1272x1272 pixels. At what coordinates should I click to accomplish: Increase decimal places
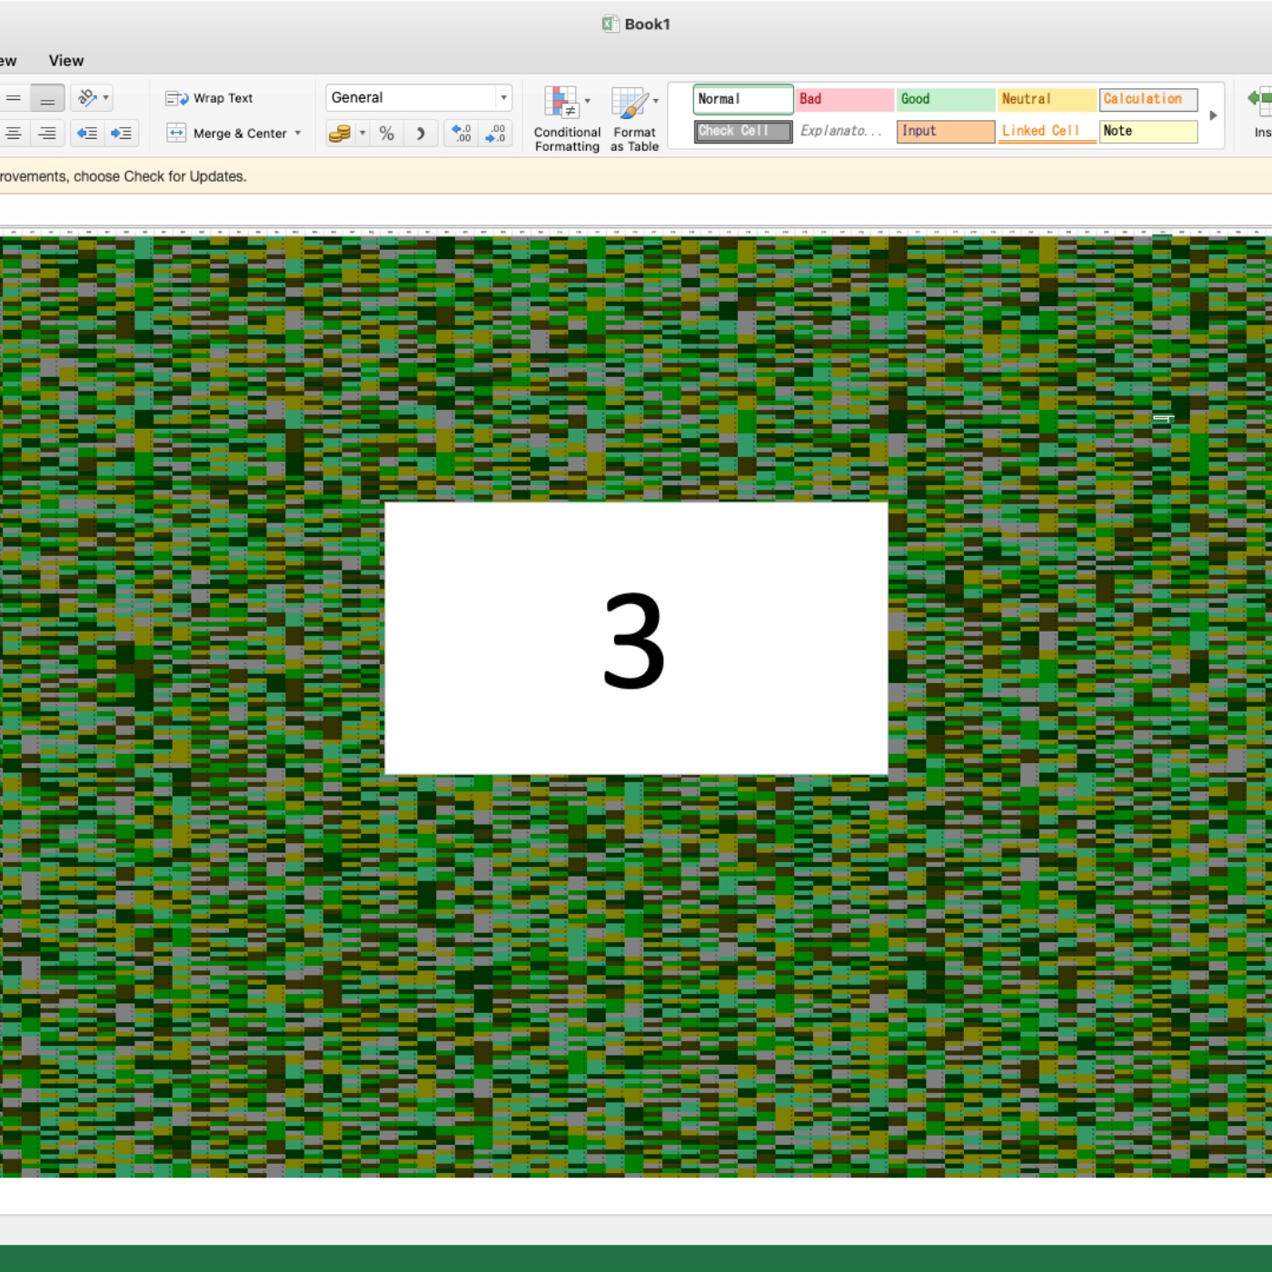point(462,134)
